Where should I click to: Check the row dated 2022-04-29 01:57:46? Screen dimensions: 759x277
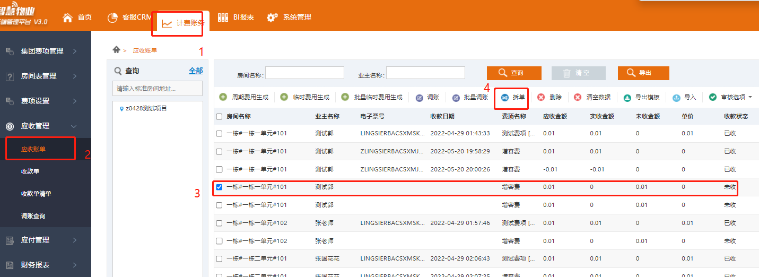tap(219, 223)
